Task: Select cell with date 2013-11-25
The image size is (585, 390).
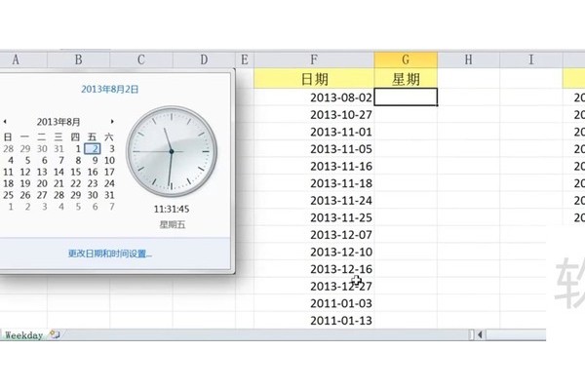Action: pos(314,217)
